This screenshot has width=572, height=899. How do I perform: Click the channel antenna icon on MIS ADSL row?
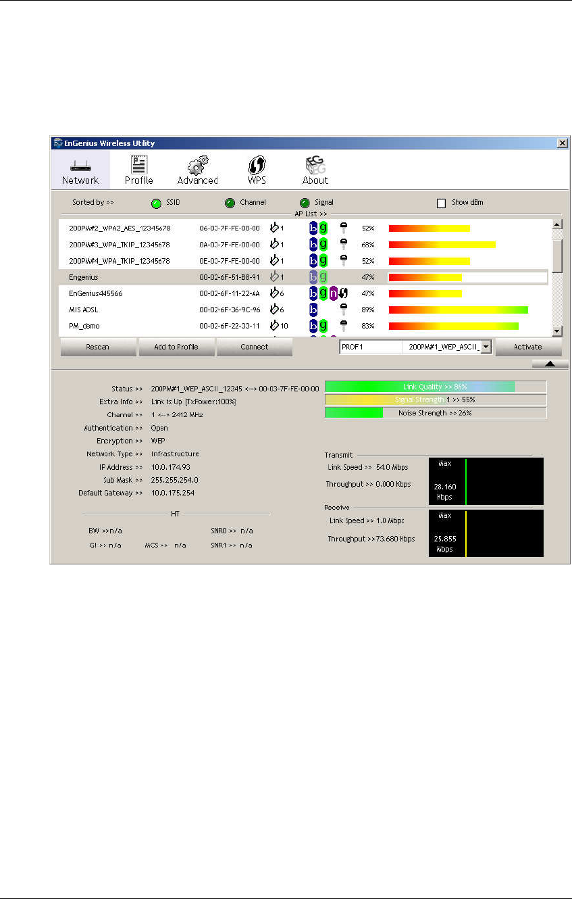pos(274,310)
